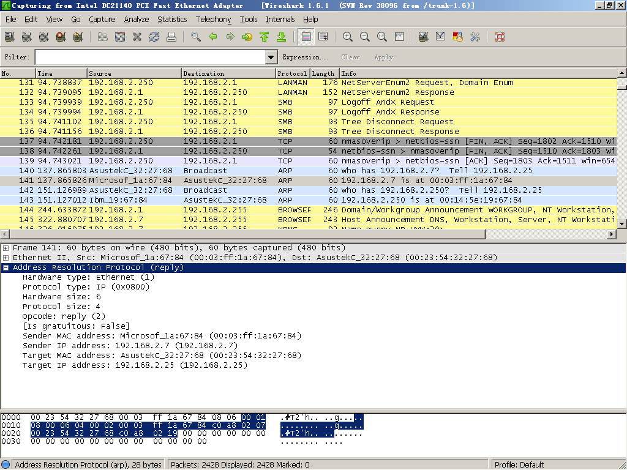Select Target MAC address AsustekC field

(162, 356)
